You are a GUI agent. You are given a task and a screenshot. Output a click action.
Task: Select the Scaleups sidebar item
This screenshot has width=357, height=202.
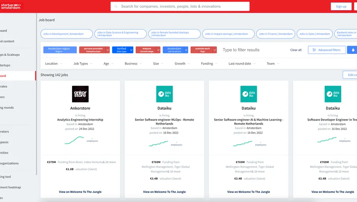click(10, 55)
